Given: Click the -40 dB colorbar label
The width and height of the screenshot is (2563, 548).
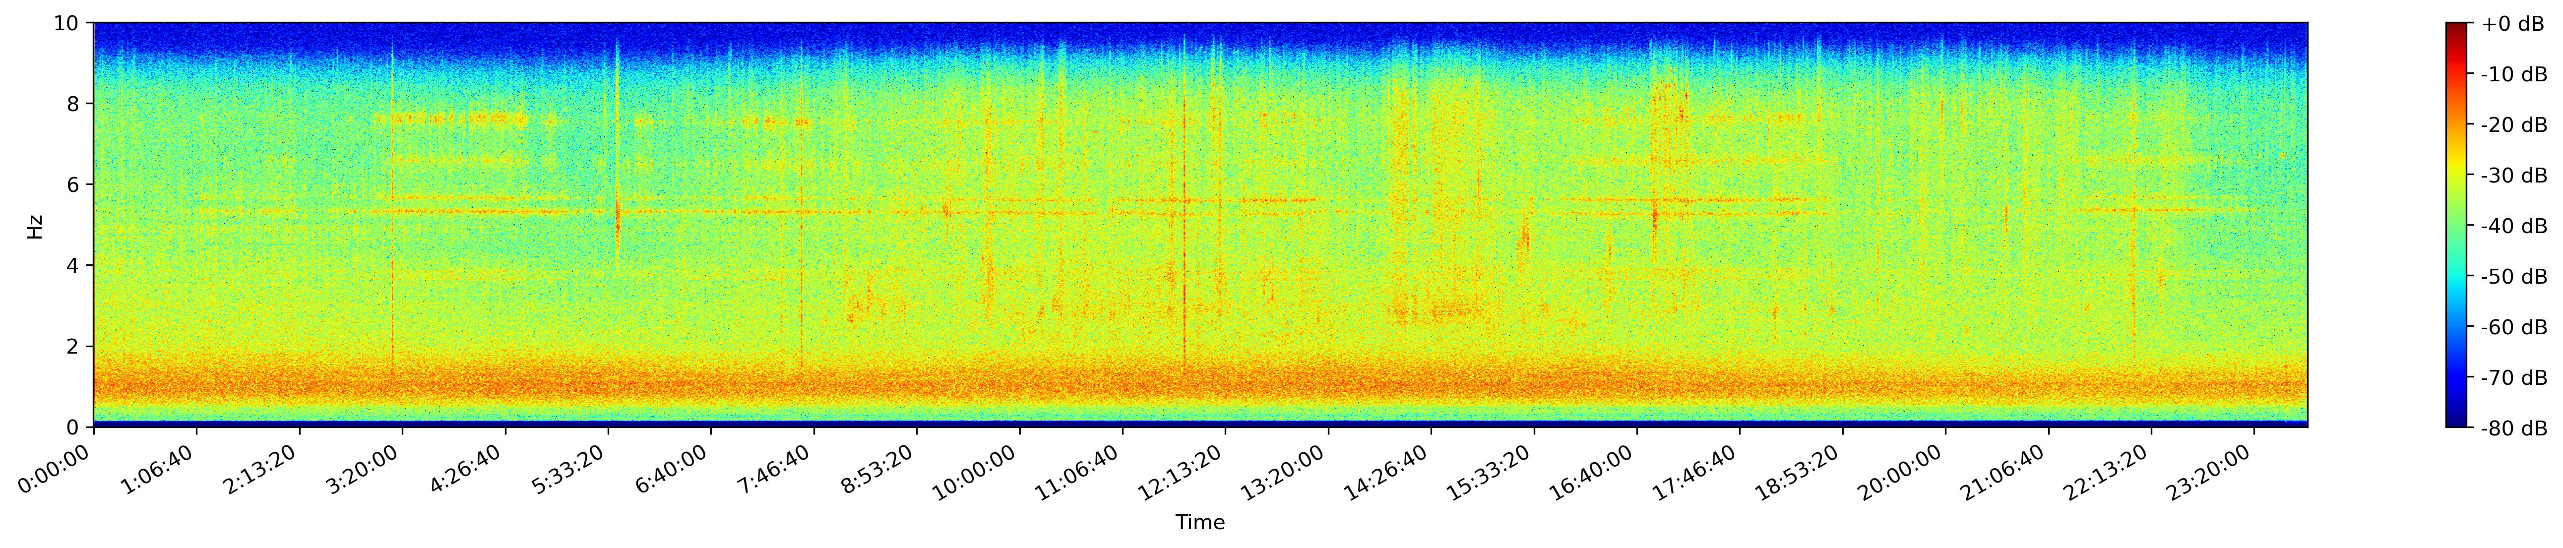Looking at the screenshot, I should 2513,227.
